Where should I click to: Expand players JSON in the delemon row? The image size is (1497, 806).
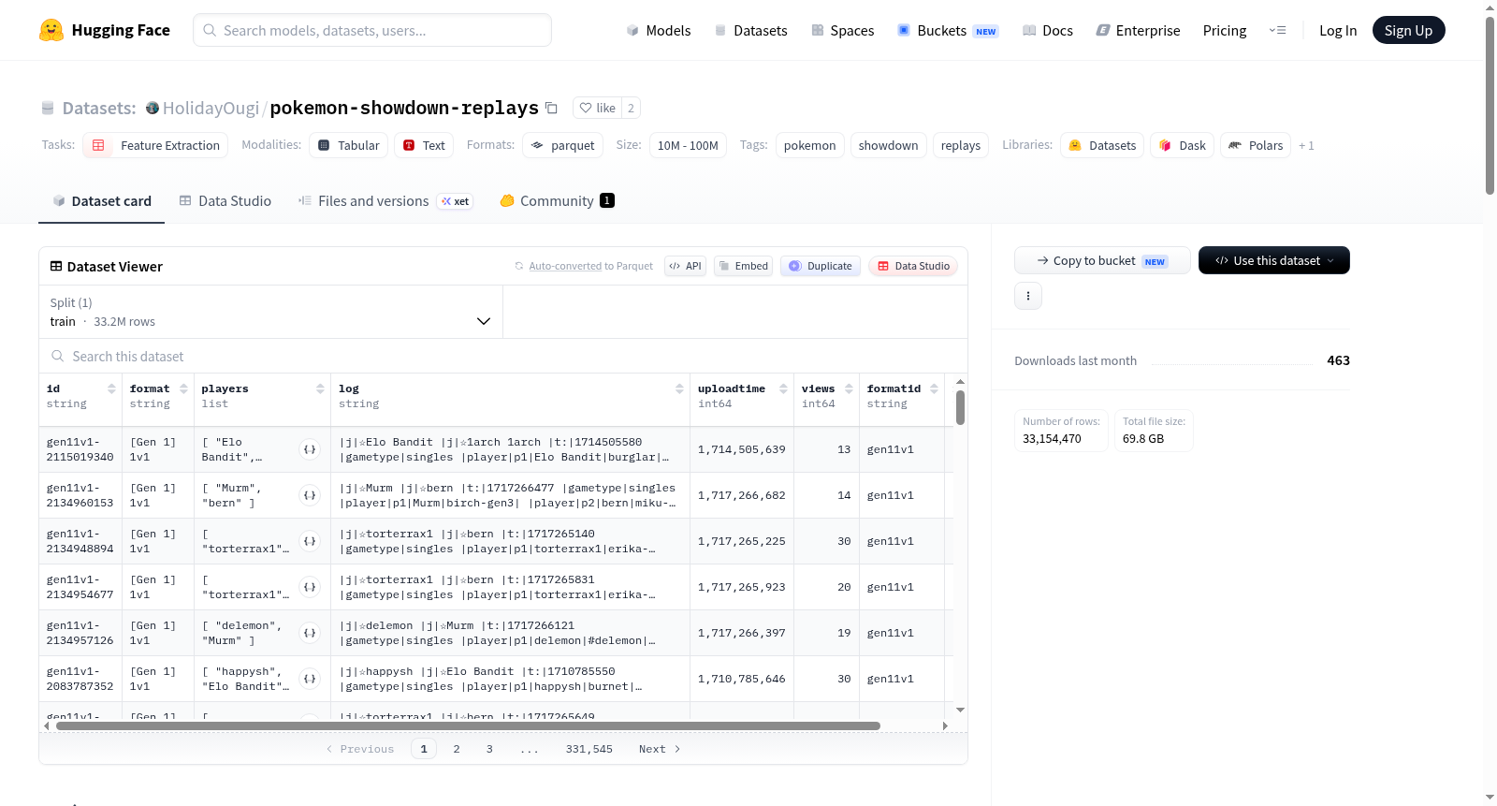(x=310, y=633)
